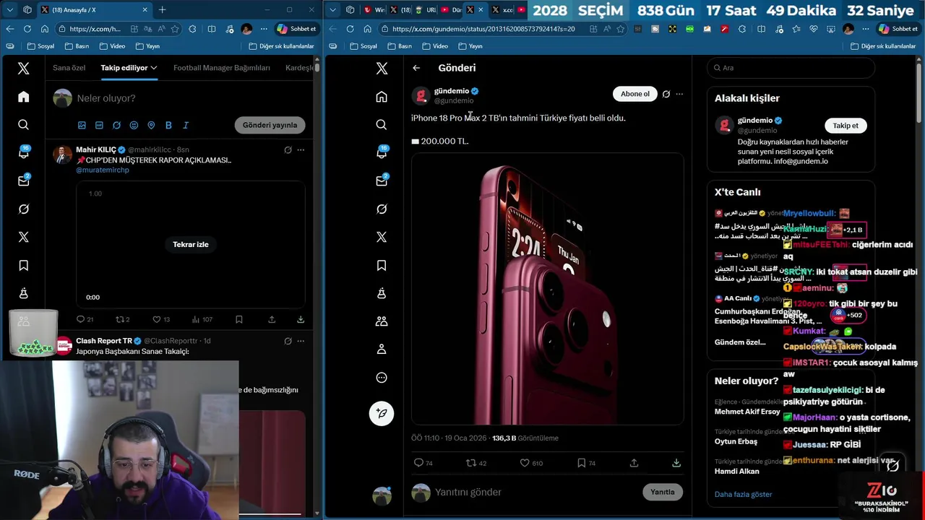
Task: Select the (18) Anasayfa / X tab
Action: [94, 10]
